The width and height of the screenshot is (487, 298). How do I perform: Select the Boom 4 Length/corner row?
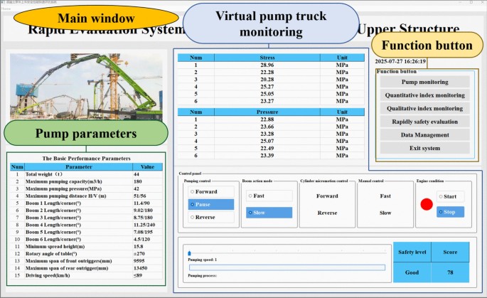86,225
